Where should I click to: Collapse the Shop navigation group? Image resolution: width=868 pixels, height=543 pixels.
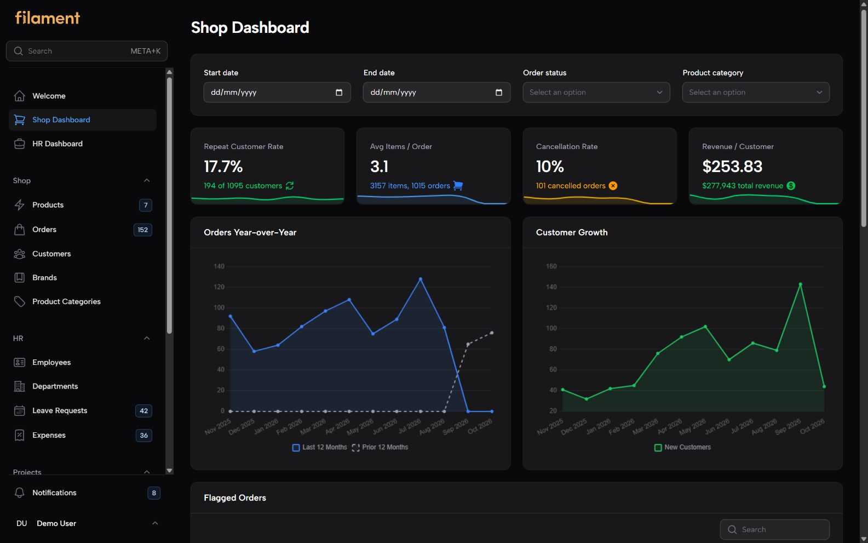147,181
